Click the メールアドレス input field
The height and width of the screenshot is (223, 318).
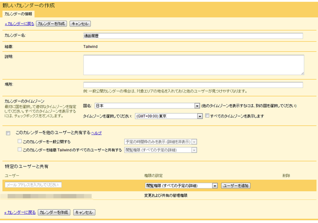[33, 185]
